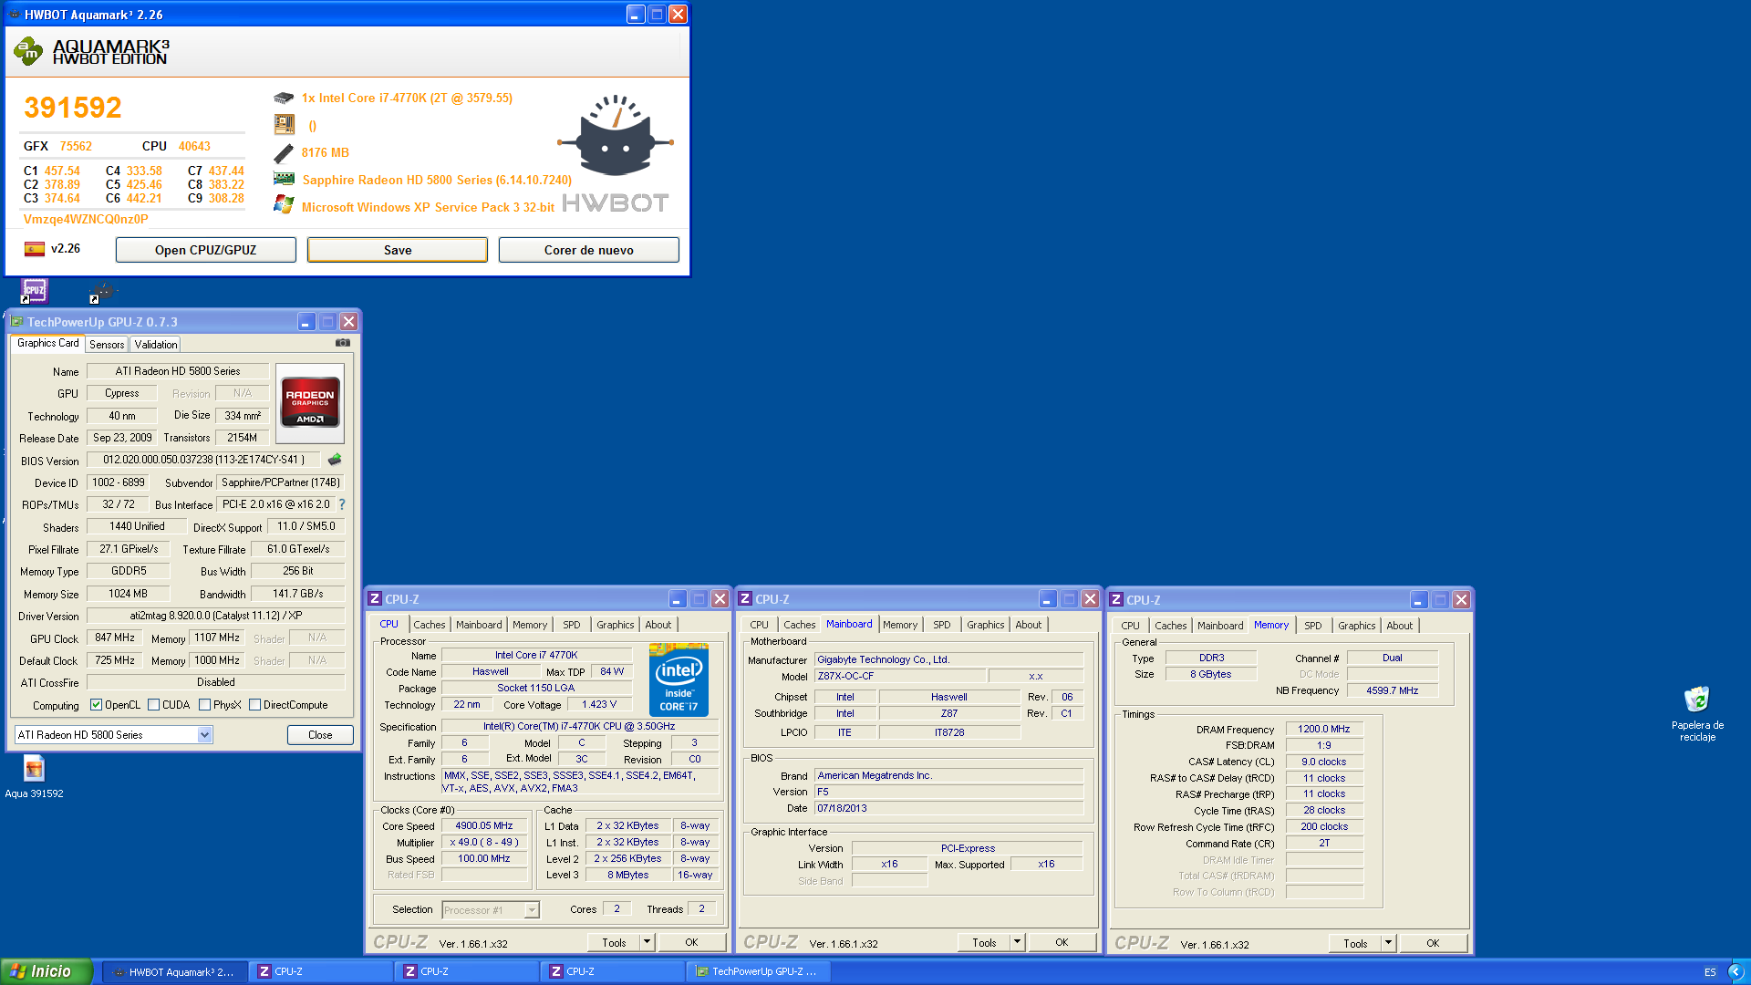Click OK in the Memory CPU-Z window

[x=1433, y=944]
